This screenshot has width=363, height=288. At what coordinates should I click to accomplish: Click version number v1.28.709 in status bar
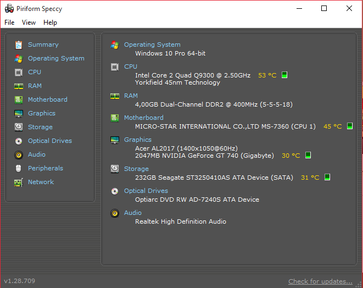pyautogui.click(x=19, y=281)
